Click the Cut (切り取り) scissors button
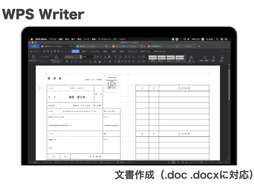This screenshot has width=254, height=190. pyautogui.click(x=44, y=57)
